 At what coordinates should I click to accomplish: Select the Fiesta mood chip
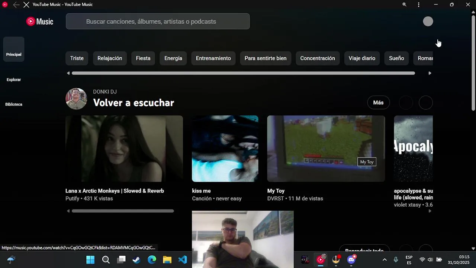143,58
